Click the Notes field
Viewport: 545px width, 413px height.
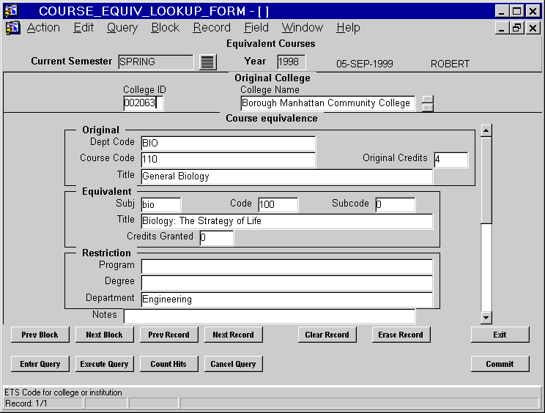coord(270,316)
